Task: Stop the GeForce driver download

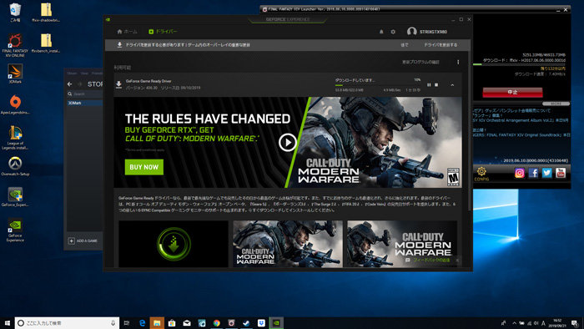Action: tap(436, 85)
